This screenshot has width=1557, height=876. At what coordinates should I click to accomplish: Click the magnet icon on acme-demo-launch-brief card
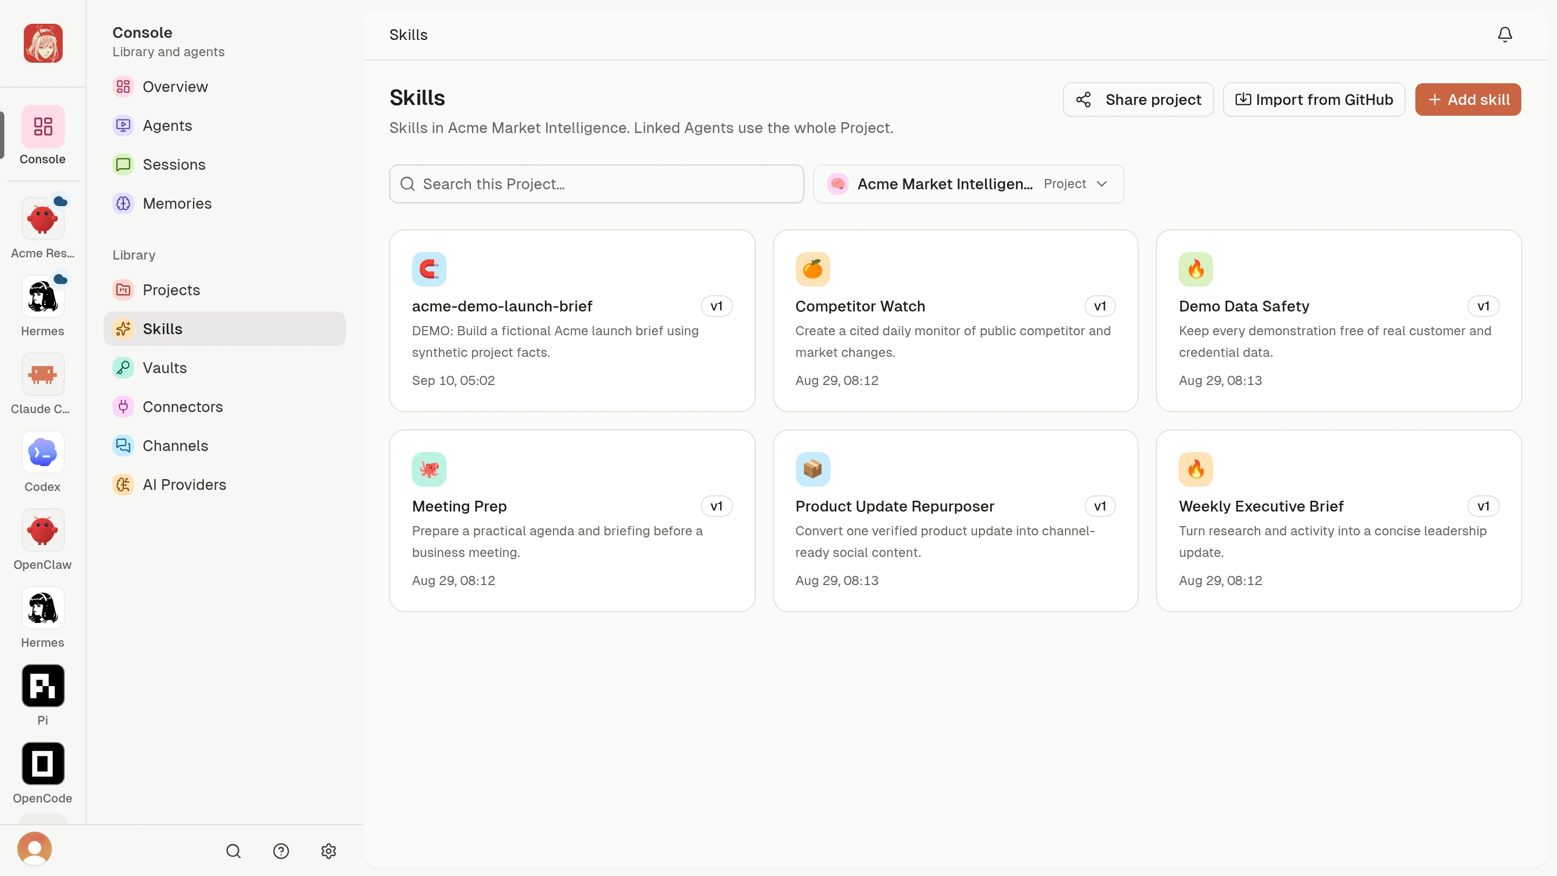pyautogui.click(x=429, y=269)
